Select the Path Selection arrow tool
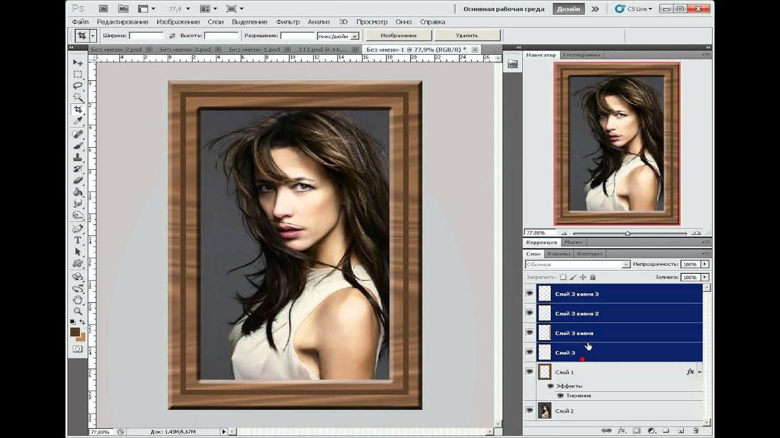Image resolution: width=780 pixels, height=438 pixels. point(78,252)
